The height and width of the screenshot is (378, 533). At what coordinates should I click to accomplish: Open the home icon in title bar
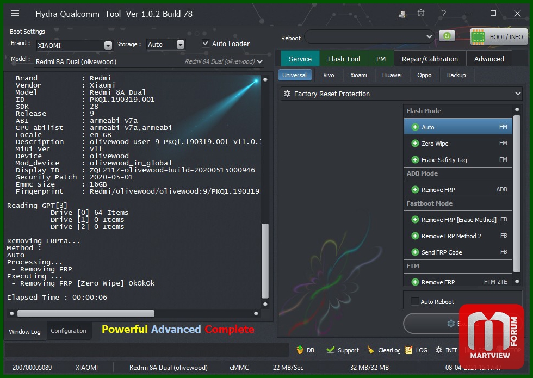pyautogui.click(x=421, y=13)
